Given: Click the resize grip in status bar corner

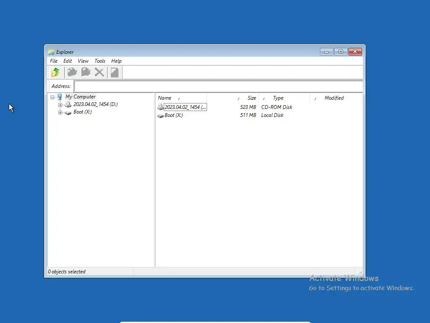Looking at the screenshot, I should click(360, 273).
